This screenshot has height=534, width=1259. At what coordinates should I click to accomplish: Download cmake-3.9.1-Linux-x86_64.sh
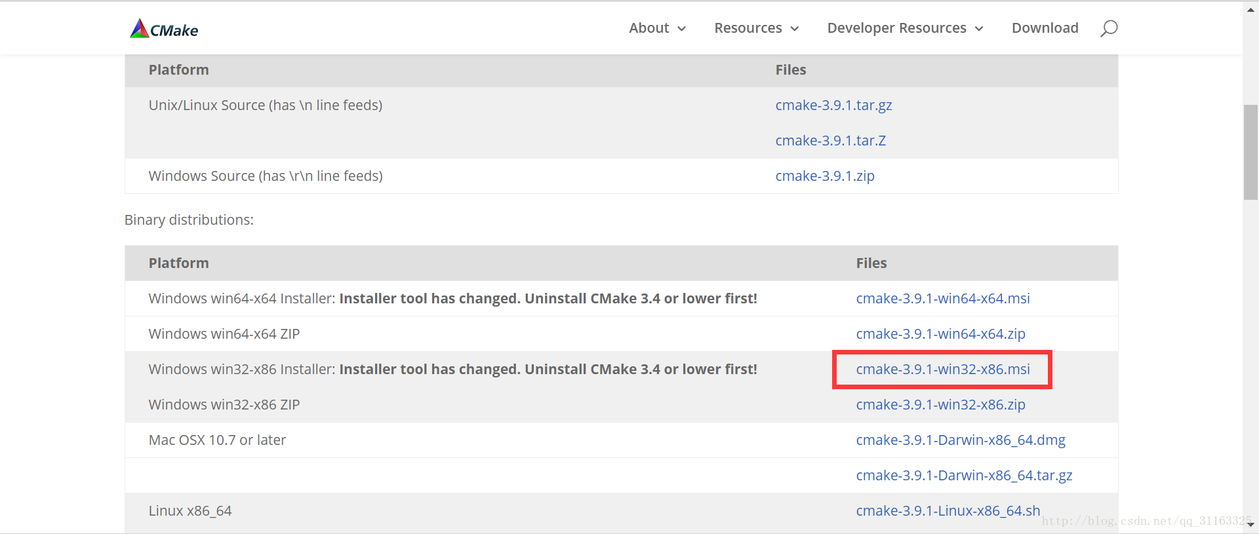coord(948,511)
